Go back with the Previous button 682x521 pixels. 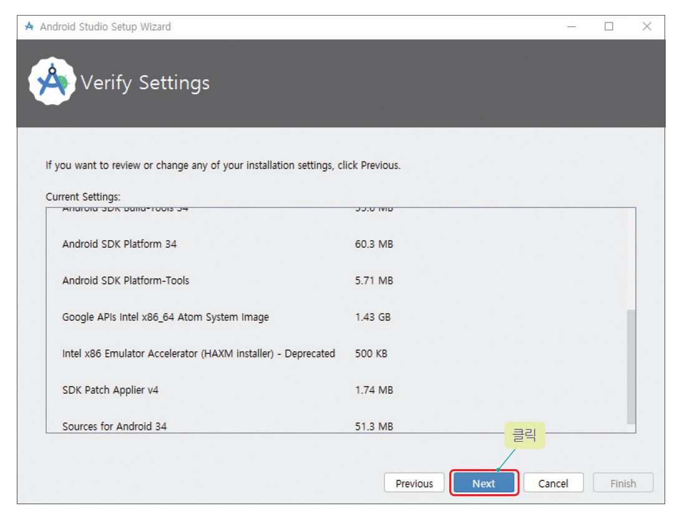(x=414, y=483)
